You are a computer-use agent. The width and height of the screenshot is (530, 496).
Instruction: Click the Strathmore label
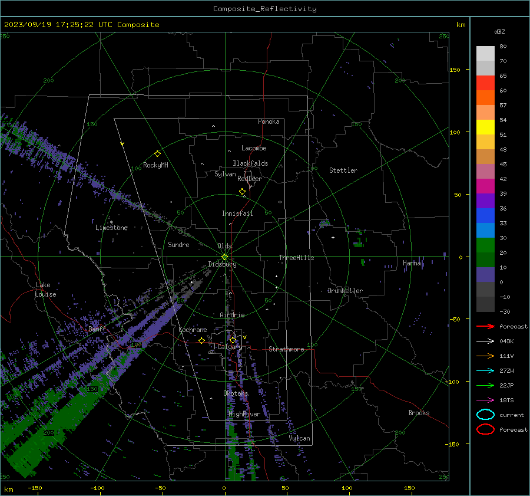coord(286,349)
